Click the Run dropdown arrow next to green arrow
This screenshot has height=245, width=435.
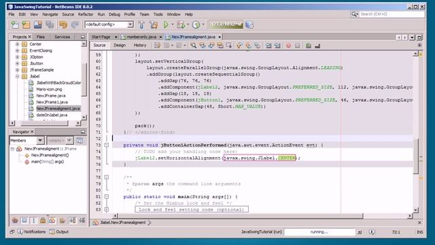172,24
